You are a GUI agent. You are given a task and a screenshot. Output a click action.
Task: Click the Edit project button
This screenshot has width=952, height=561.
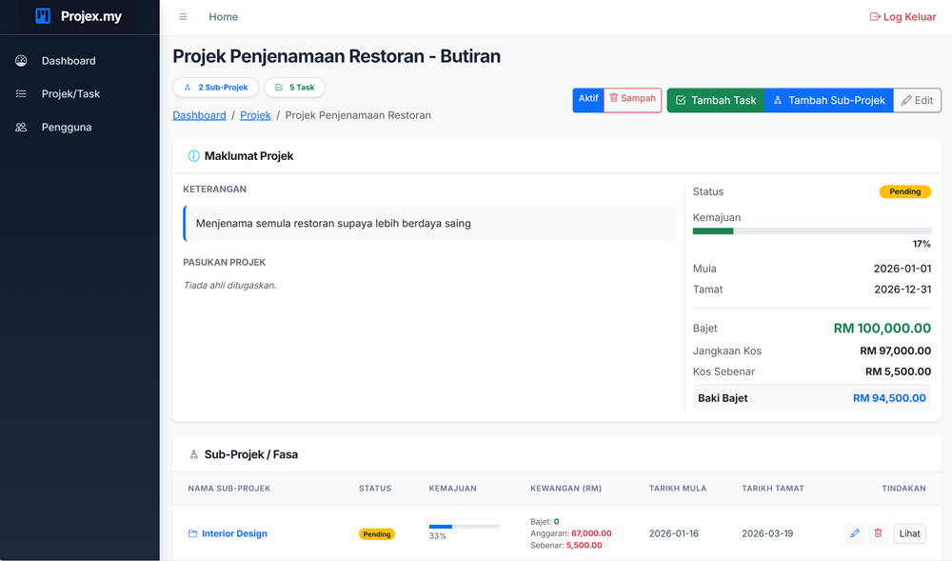pyautogui.click(x=917, y=100)
